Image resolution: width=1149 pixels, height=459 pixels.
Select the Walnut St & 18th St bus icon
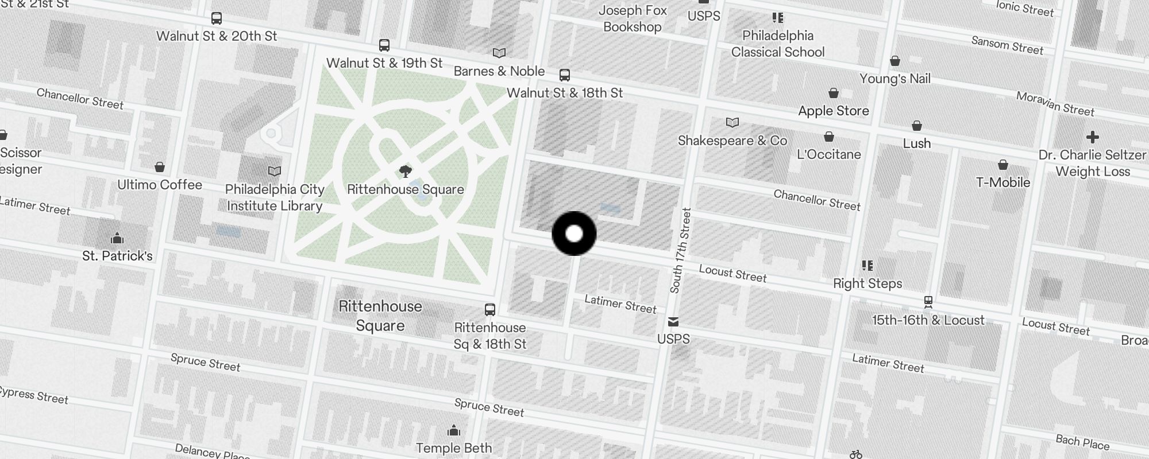tap(565, 75)
